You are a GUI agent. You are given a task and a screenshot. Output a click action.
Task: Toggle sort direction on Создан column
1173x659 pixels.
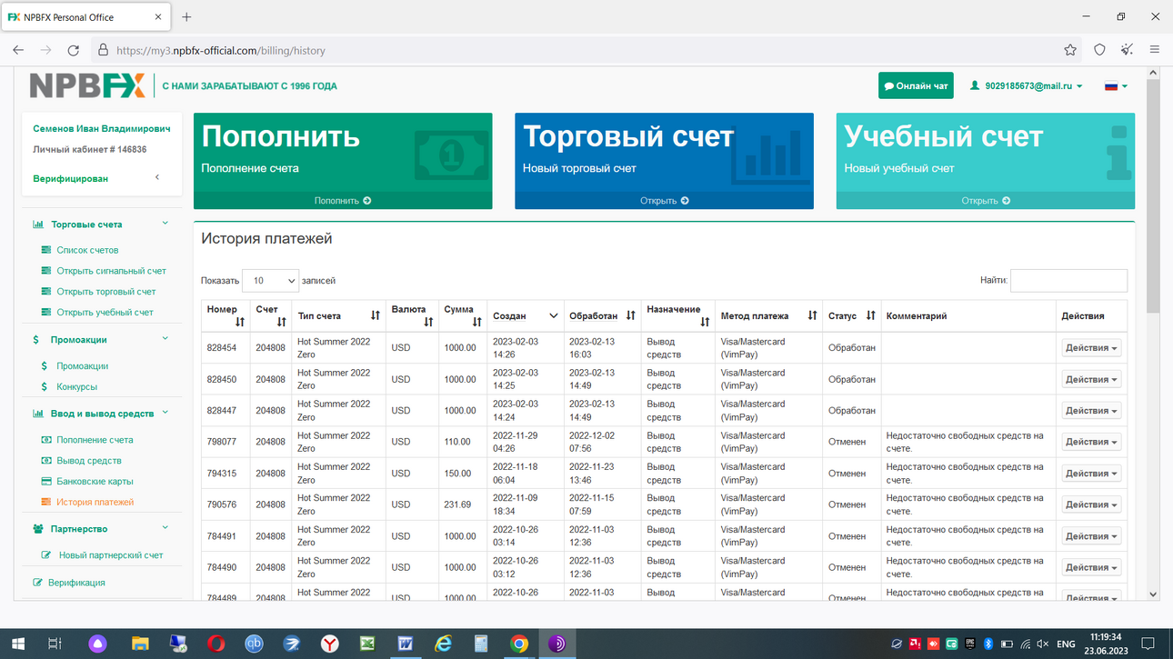coord(526,315)
